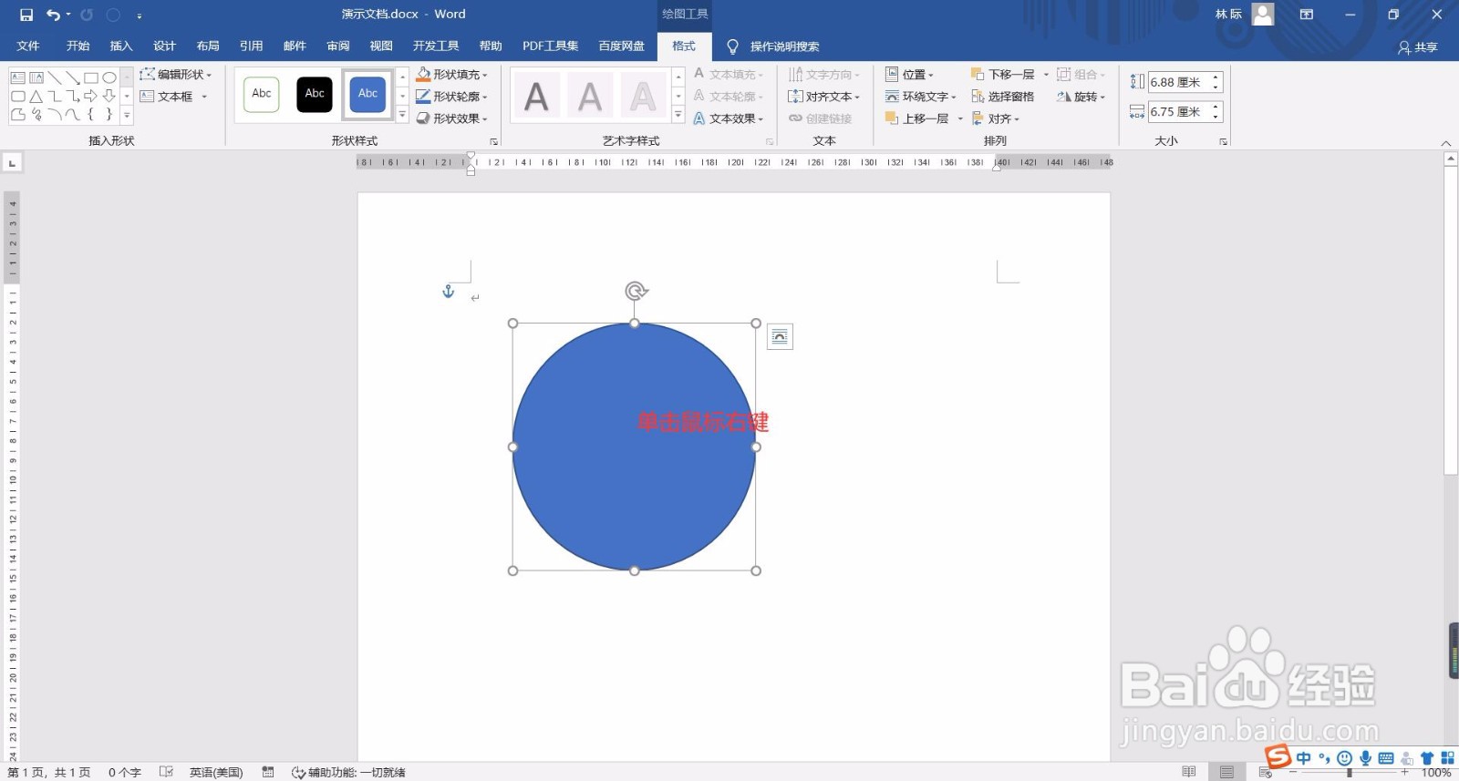Click Bring Forward (上移一层) button
Viewport: 1459px width, 781px height.
click(917, 118)
